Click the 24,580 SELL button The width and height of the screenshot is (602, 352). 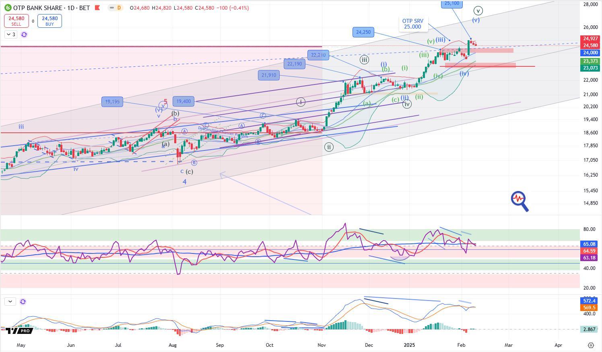point(16,21)
